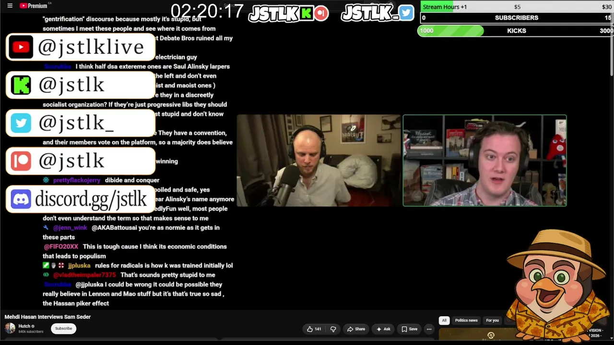Click chat username '@vladtheimpaler7375'
This screenshot has width=614, height=345.
84,275
